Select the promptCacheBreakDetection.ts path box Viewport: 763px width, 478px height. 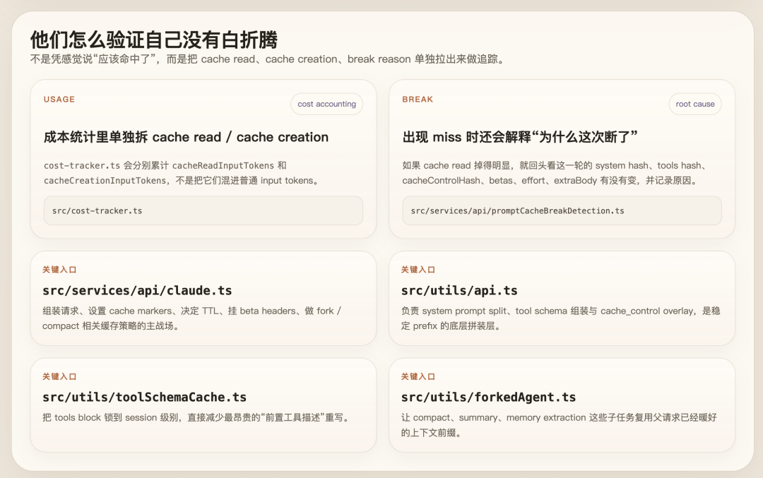(x=562, y=210)
